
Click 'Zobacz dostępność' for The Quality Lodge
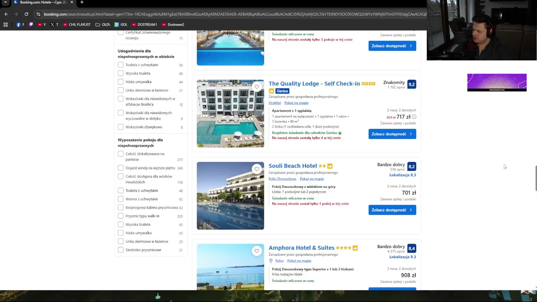tap(392, 134)
